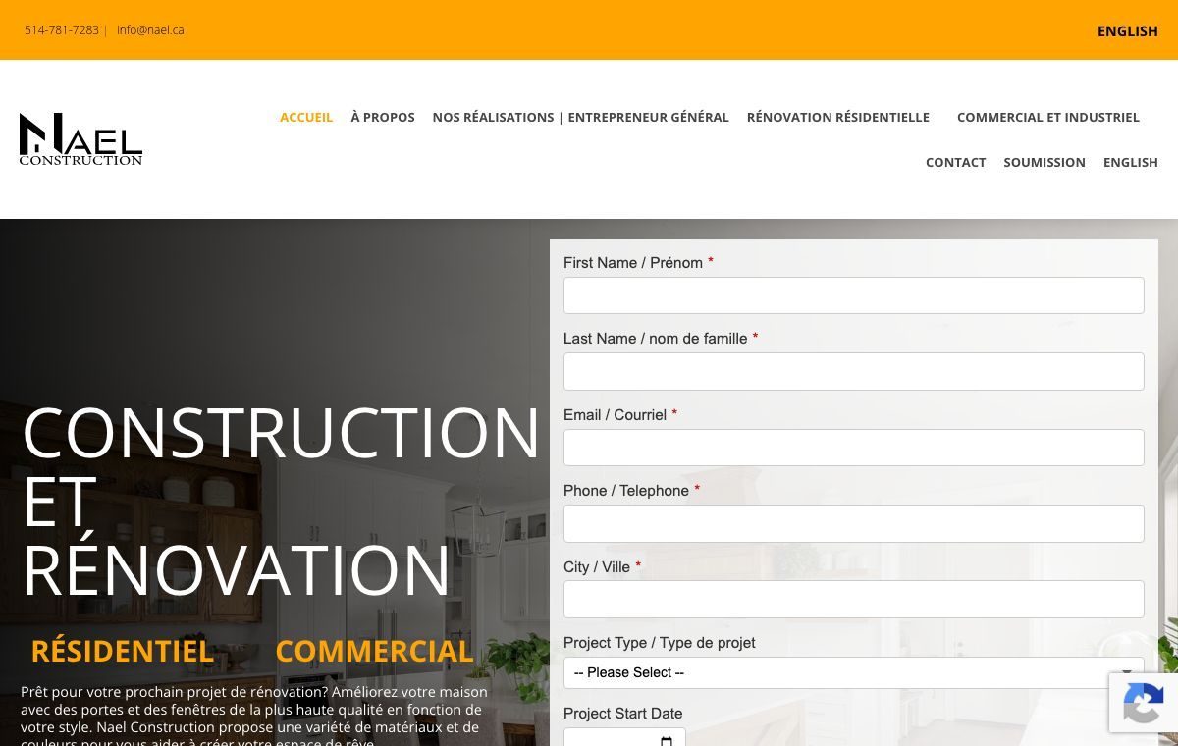The width and height of the screenshot is (1178, 746).
Task: Open the Commercial et Industriel menu
Action: coord(1047,117)
